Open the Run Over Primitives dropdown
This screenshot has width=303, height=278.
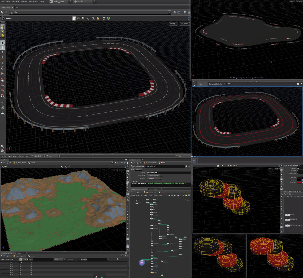click(x=154, y=179)
